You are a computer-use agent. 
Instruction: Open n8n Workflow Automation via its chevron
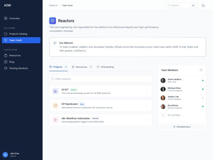click(x=146, y=120)
